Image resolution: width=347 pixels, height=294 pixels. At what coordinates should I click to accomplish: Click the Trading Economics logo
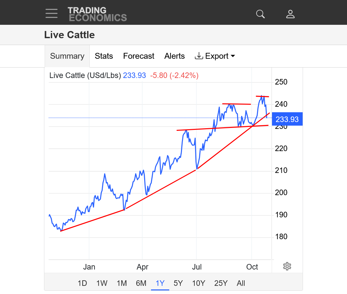pos(97,14)
